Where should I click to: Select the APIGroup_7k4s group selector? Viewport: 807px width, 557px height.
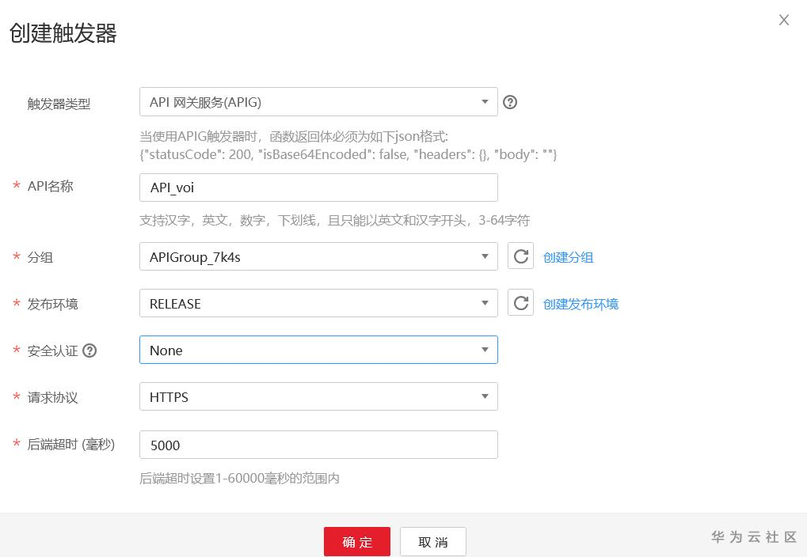click(x=317, y=256)
